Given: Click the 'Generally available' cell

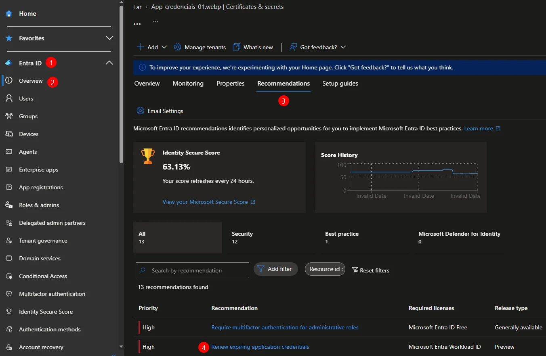Looking at the screenshot, I should coord(519,327).
